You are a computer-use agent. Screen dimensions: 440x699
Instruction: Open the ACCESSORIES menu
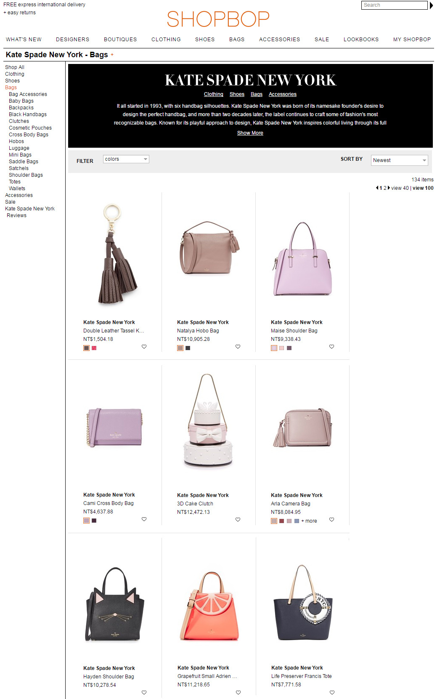[x=280, y=40]
